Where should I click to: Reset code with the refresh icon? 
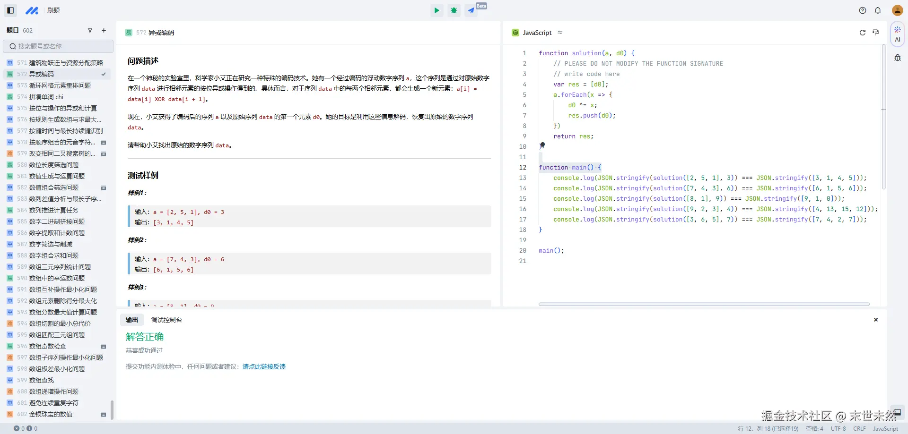[862, 33]
